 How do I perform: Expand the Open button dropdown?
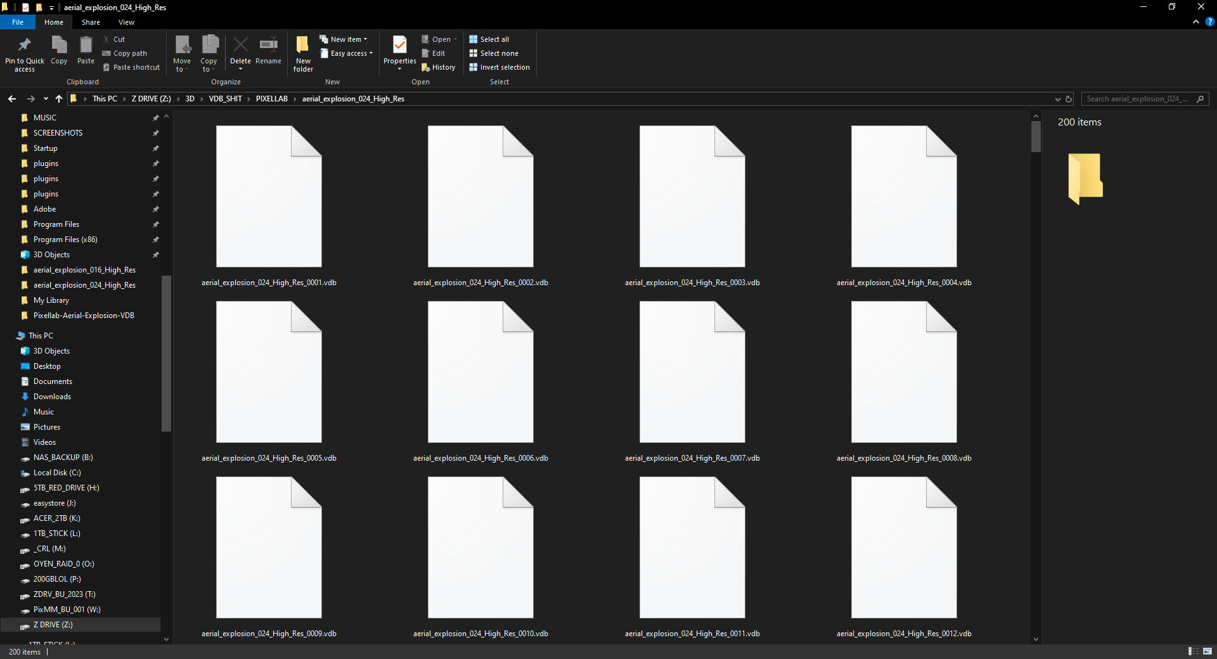point(455,39)
